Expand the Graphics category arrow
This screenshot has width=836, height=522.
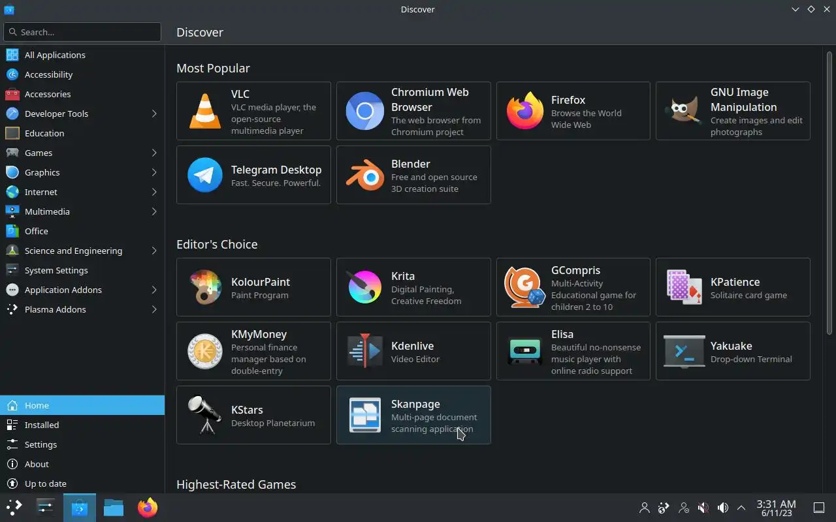coord(154,172)
